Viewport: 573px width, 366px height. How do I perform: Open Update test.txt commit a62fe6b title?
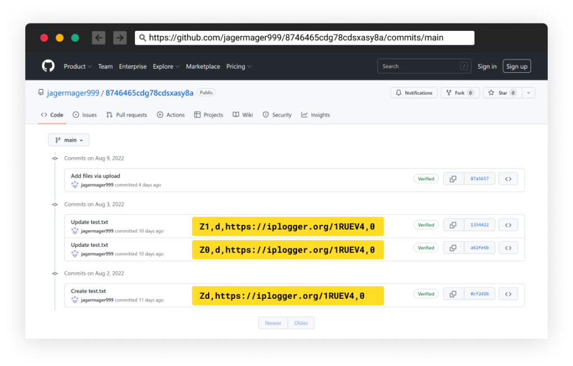pos(90,245)
